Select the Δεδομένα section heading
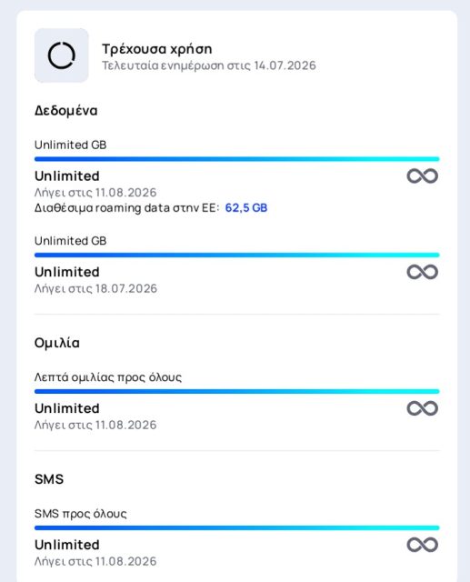The width and height of the screenshot is (470, 582). pyautogui.click(x=66, y=111)
